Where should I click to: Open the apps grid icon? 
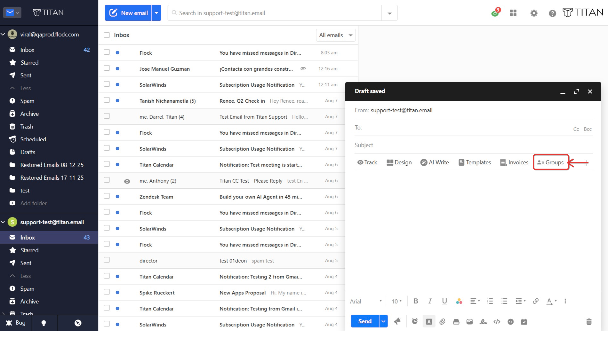(513, 13)
